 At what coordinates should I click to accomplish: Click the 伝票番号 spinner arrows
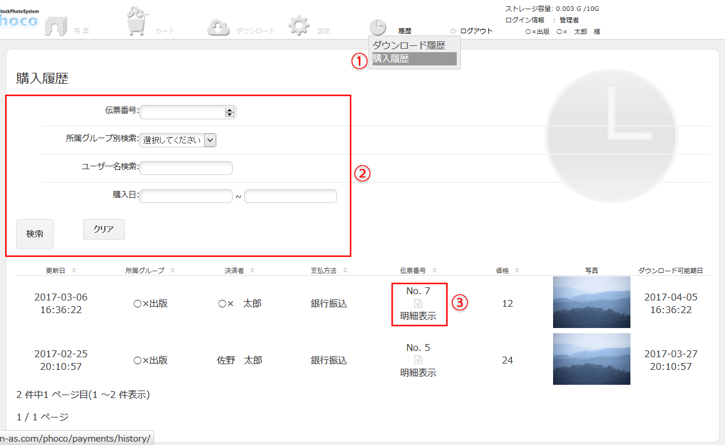pyautogui.click(x=230, y=112)
